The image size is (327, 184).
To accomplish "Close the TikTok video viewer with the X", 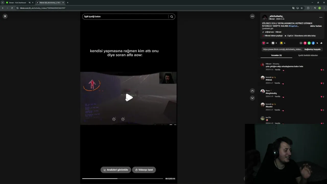I will (x=5, y=16).
